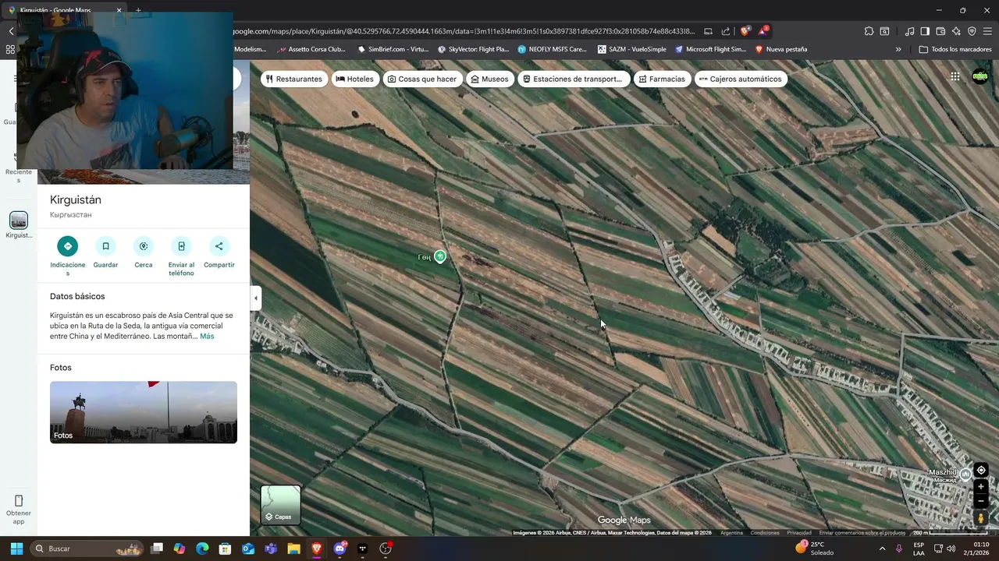Screen dimensions: 999x561
Task: Click the Privacidad footer link
Action: (799, 533)
